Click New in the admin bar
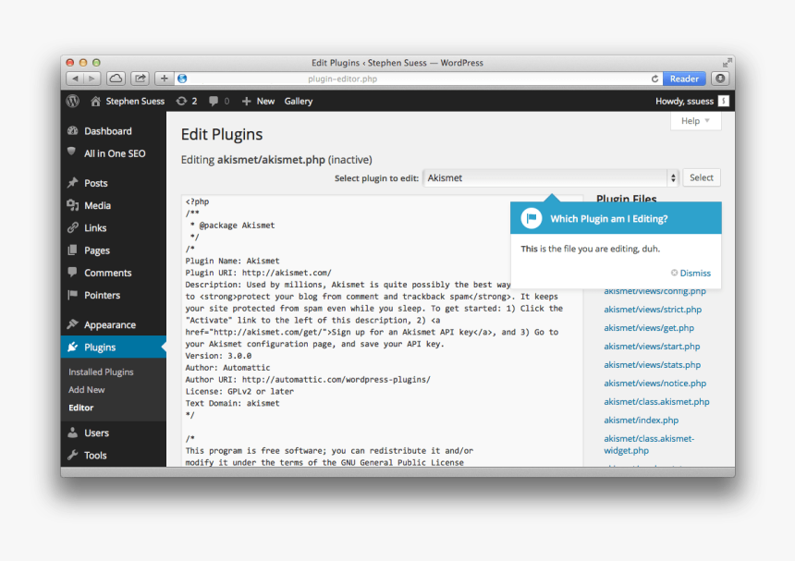The image size is (795, 561). point(258,101)
